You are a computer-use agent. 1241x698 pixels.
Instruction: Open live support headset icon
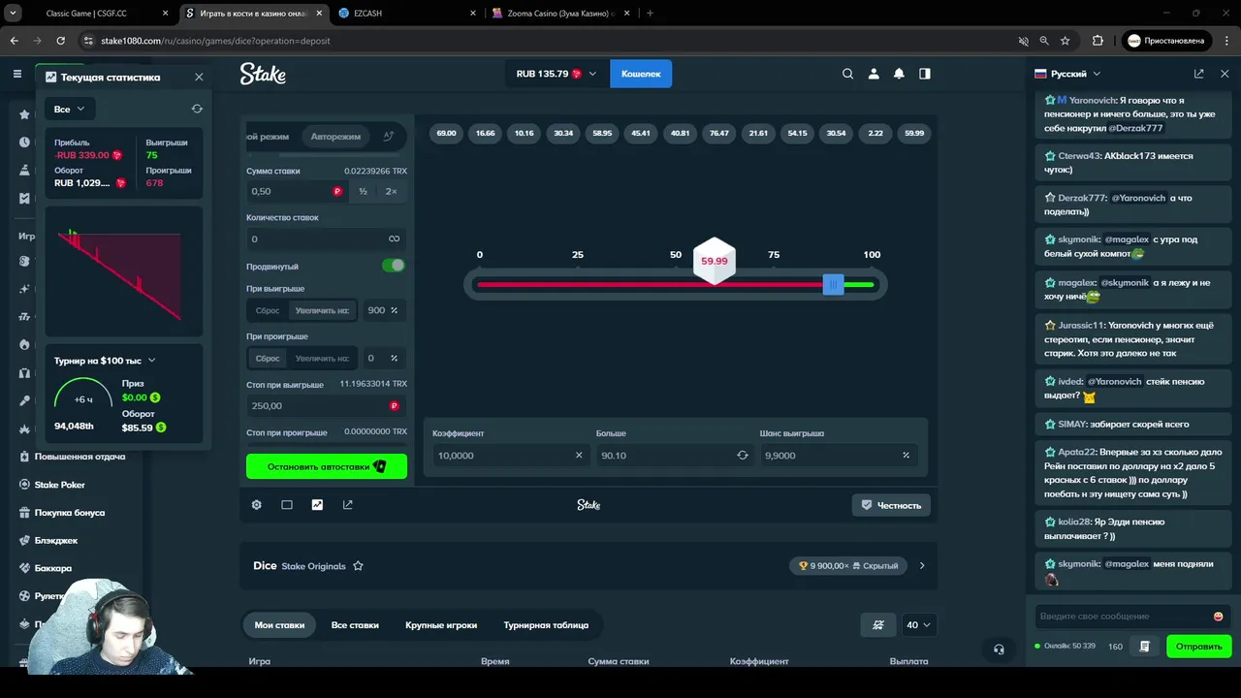(999, 650)
